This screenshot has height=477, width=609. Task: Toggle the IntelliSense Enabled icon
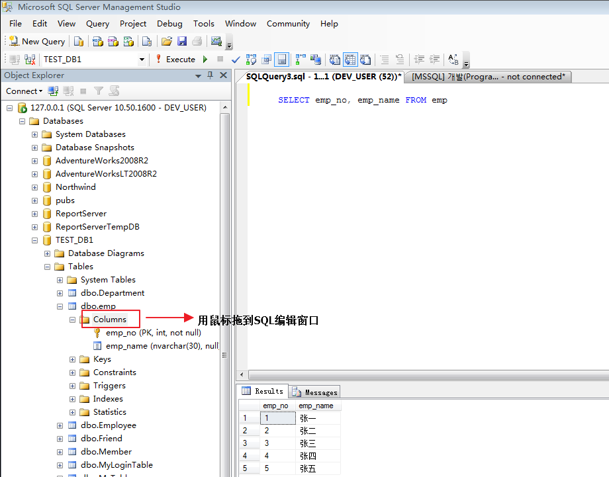[281, 60]
